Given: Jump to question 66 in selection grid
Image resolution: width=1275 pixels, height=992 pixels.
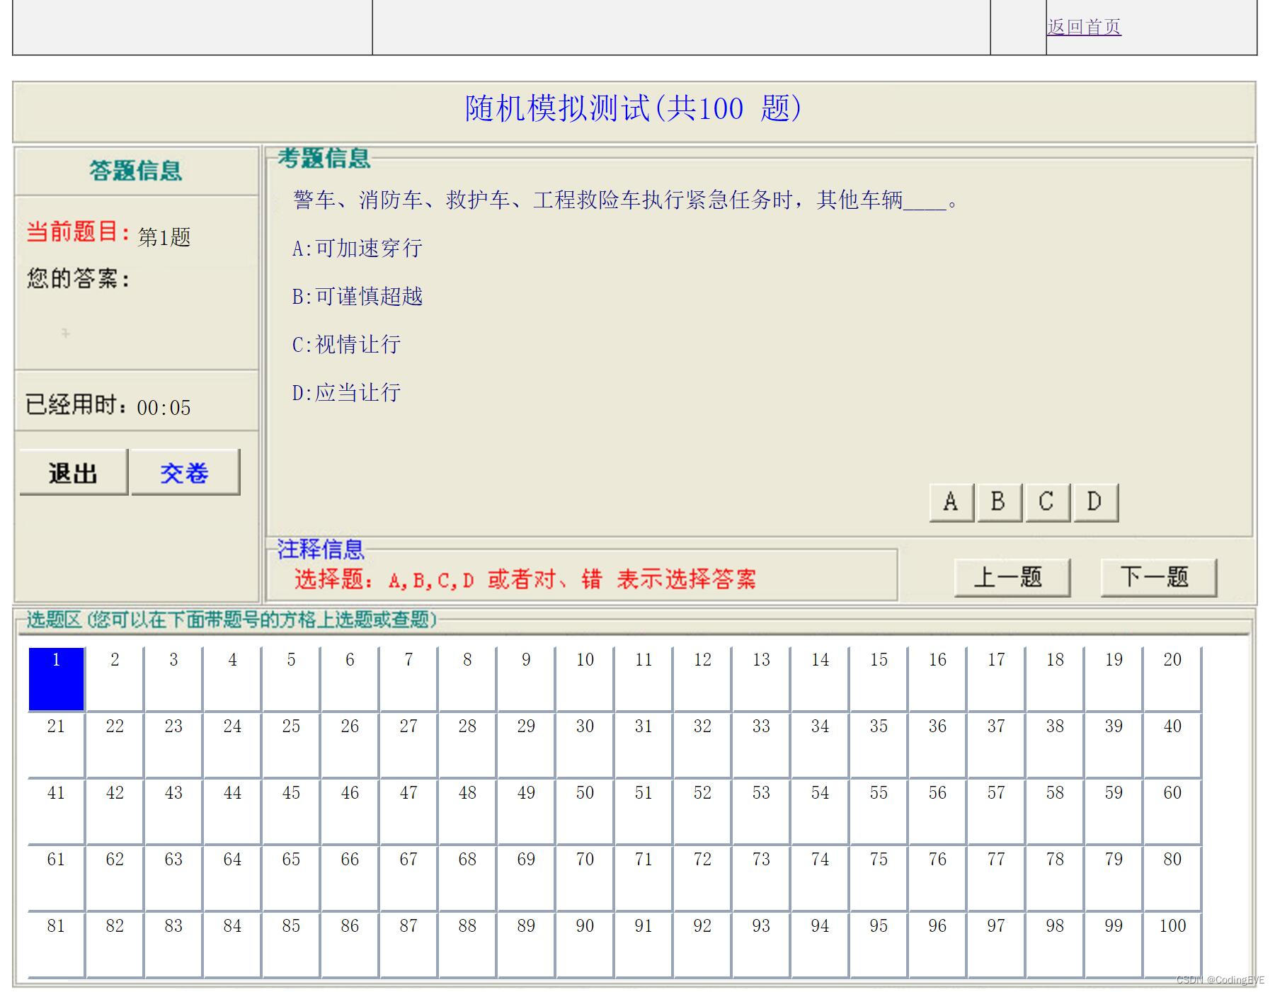Looking at the screenshot, I should click(x=349, y=877).
